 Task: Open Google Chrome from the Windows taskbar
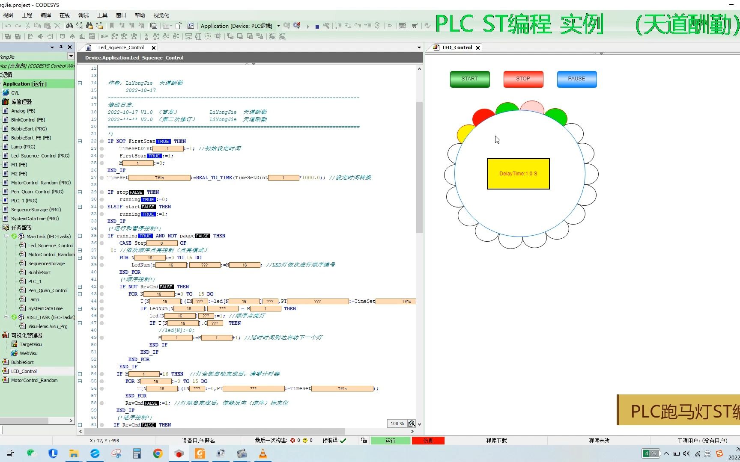coord(158,453)
